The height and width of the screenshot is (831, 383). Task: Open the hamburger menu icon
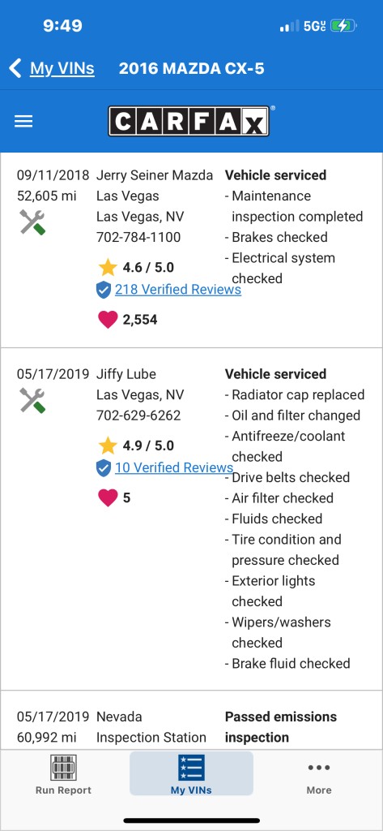click(23, 122)
